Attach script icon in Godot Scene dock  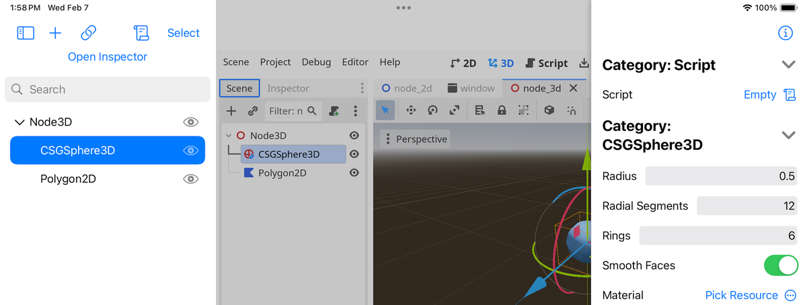tap(334, 111)
